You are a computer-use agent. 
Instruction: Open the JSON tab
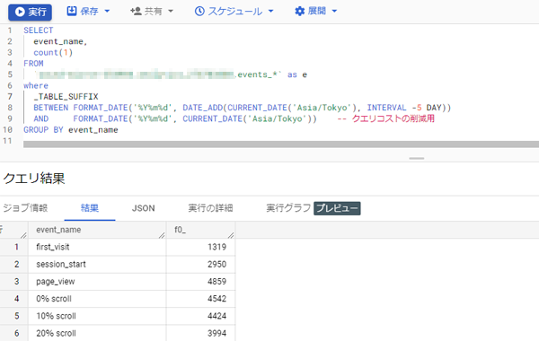pyautogui.click(x=144, y=208)
